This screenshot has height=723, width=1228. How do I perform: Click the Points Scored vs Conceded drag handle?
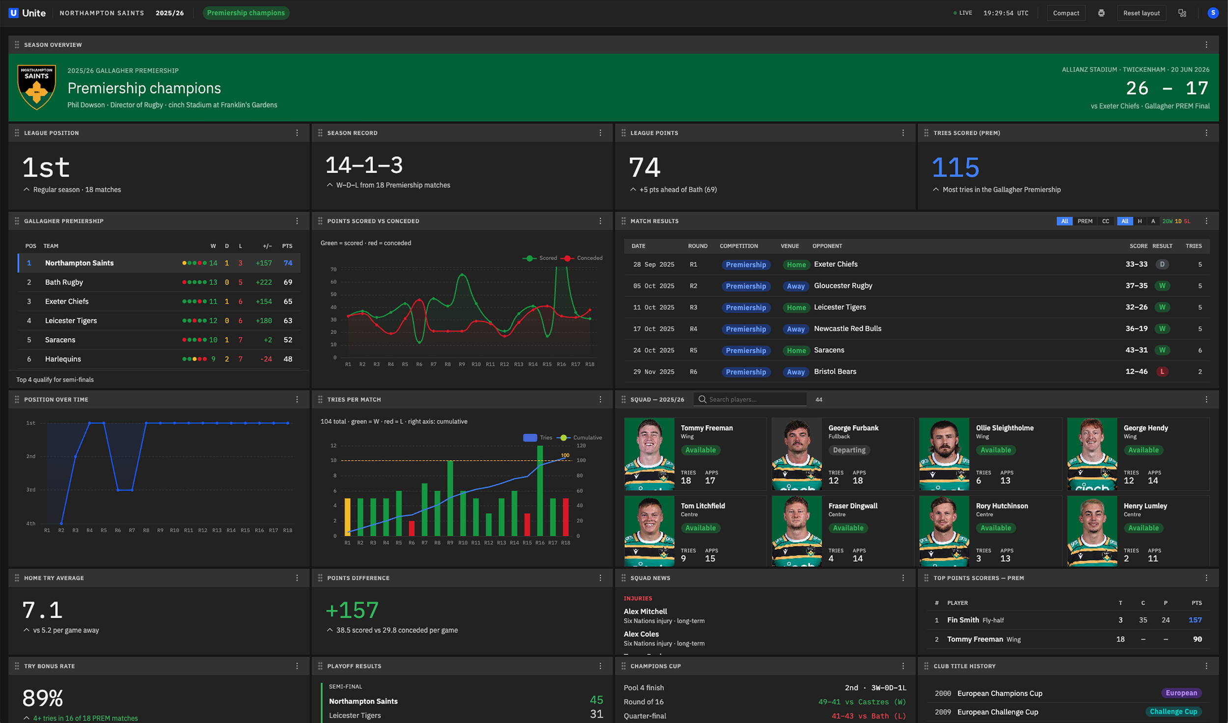pyautogui.click(x=320, y=221)
